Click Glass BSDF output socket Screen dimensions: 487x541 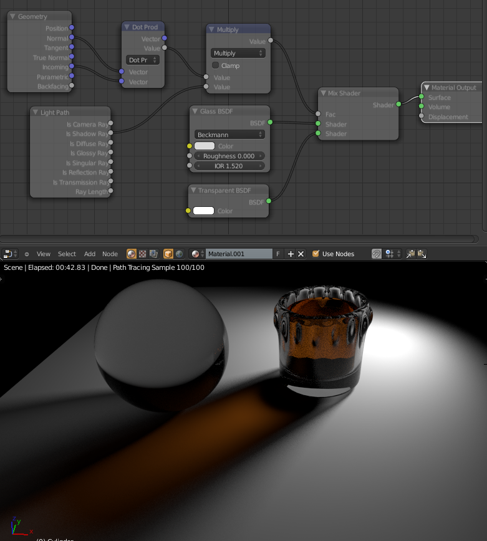pyautogui.click(x=270, y=122)
